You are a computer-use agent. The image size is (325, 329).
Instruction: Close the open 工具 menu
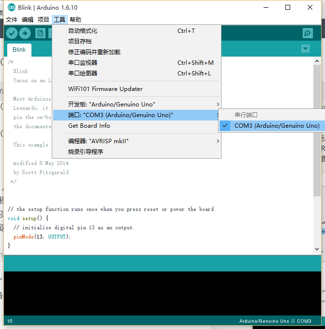(59, 20)
